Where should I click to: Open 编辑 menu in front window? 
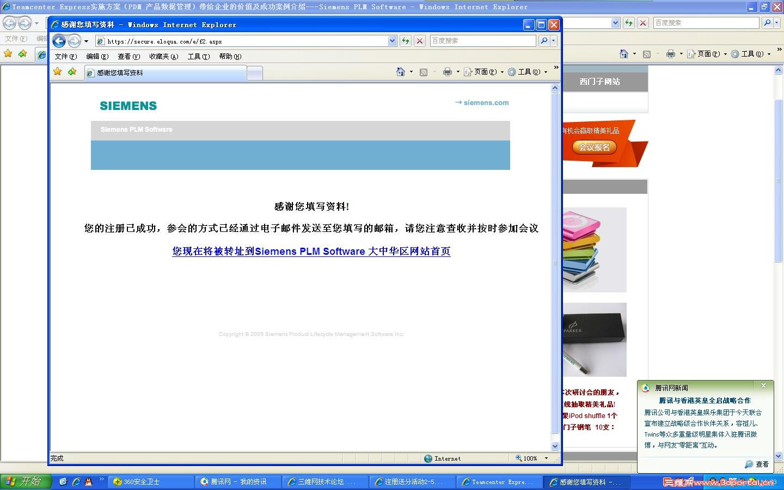pos(97,57)
